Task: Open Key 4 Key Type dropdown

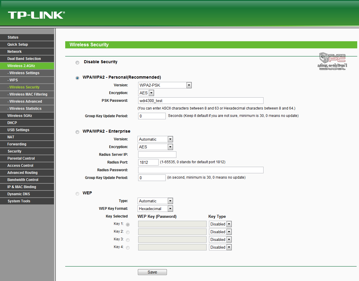Action: pyautogui.click(x=220, y=247)
